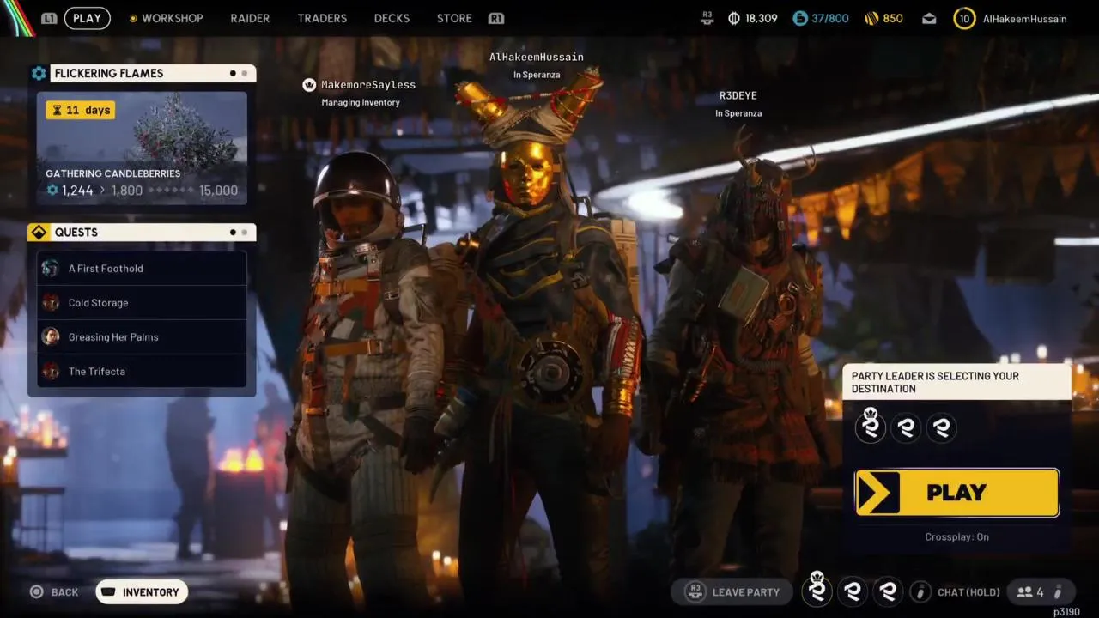Toggle the Crossplay: On setting

pos(956,536)
